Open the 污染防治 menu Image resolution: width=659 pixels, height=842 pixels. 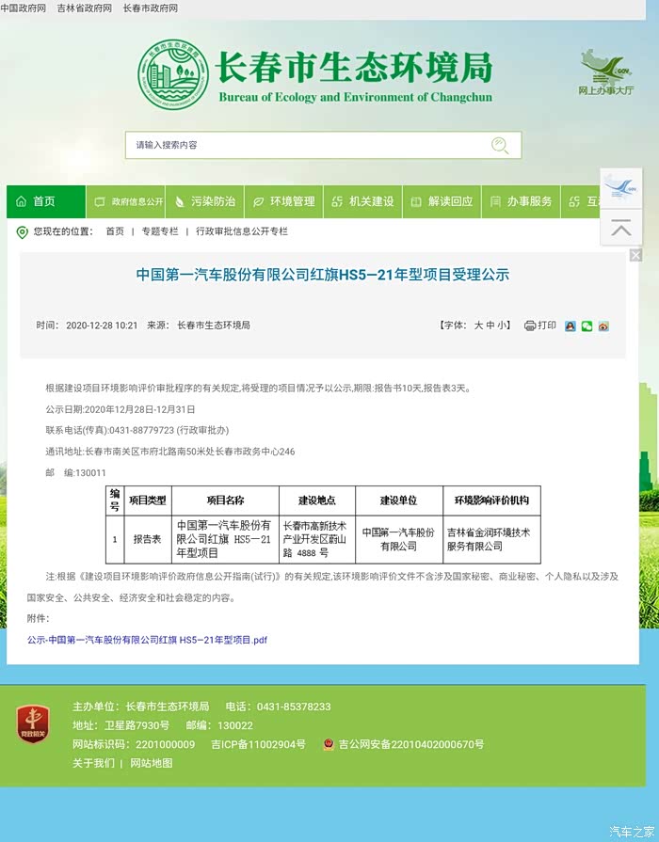point(205,201)
